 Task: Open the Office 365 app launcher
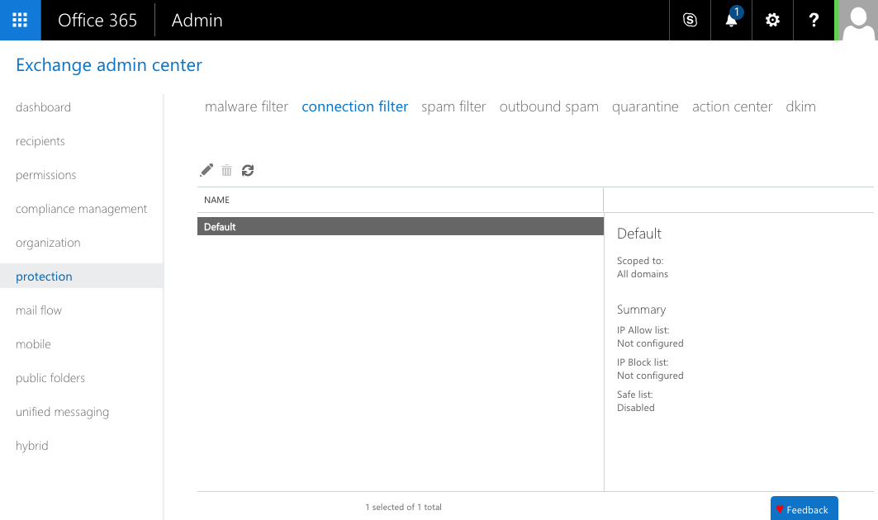click(20, 20)
